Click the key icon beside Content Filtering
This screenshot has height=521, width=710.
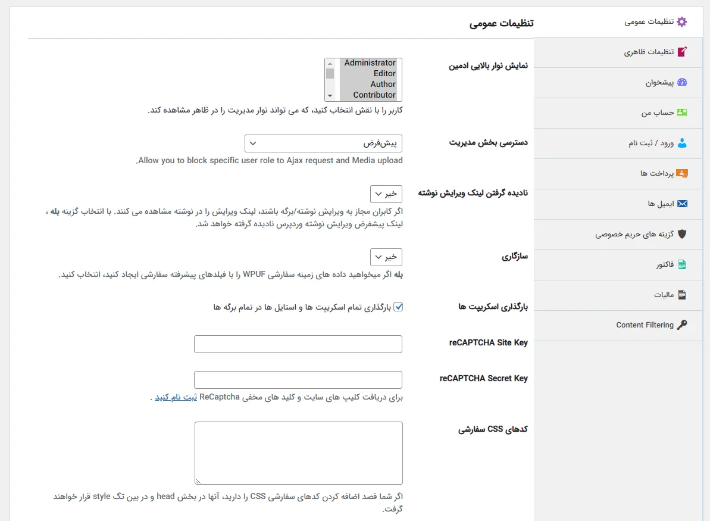682,325
